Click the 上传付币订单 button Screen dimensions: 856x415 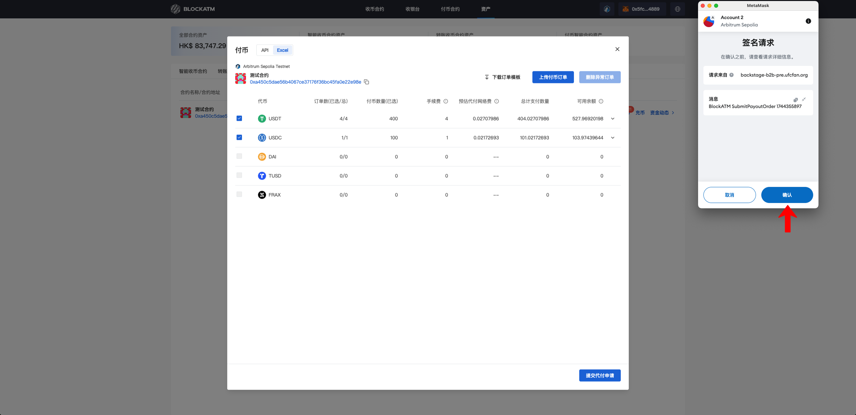point(553,77)
